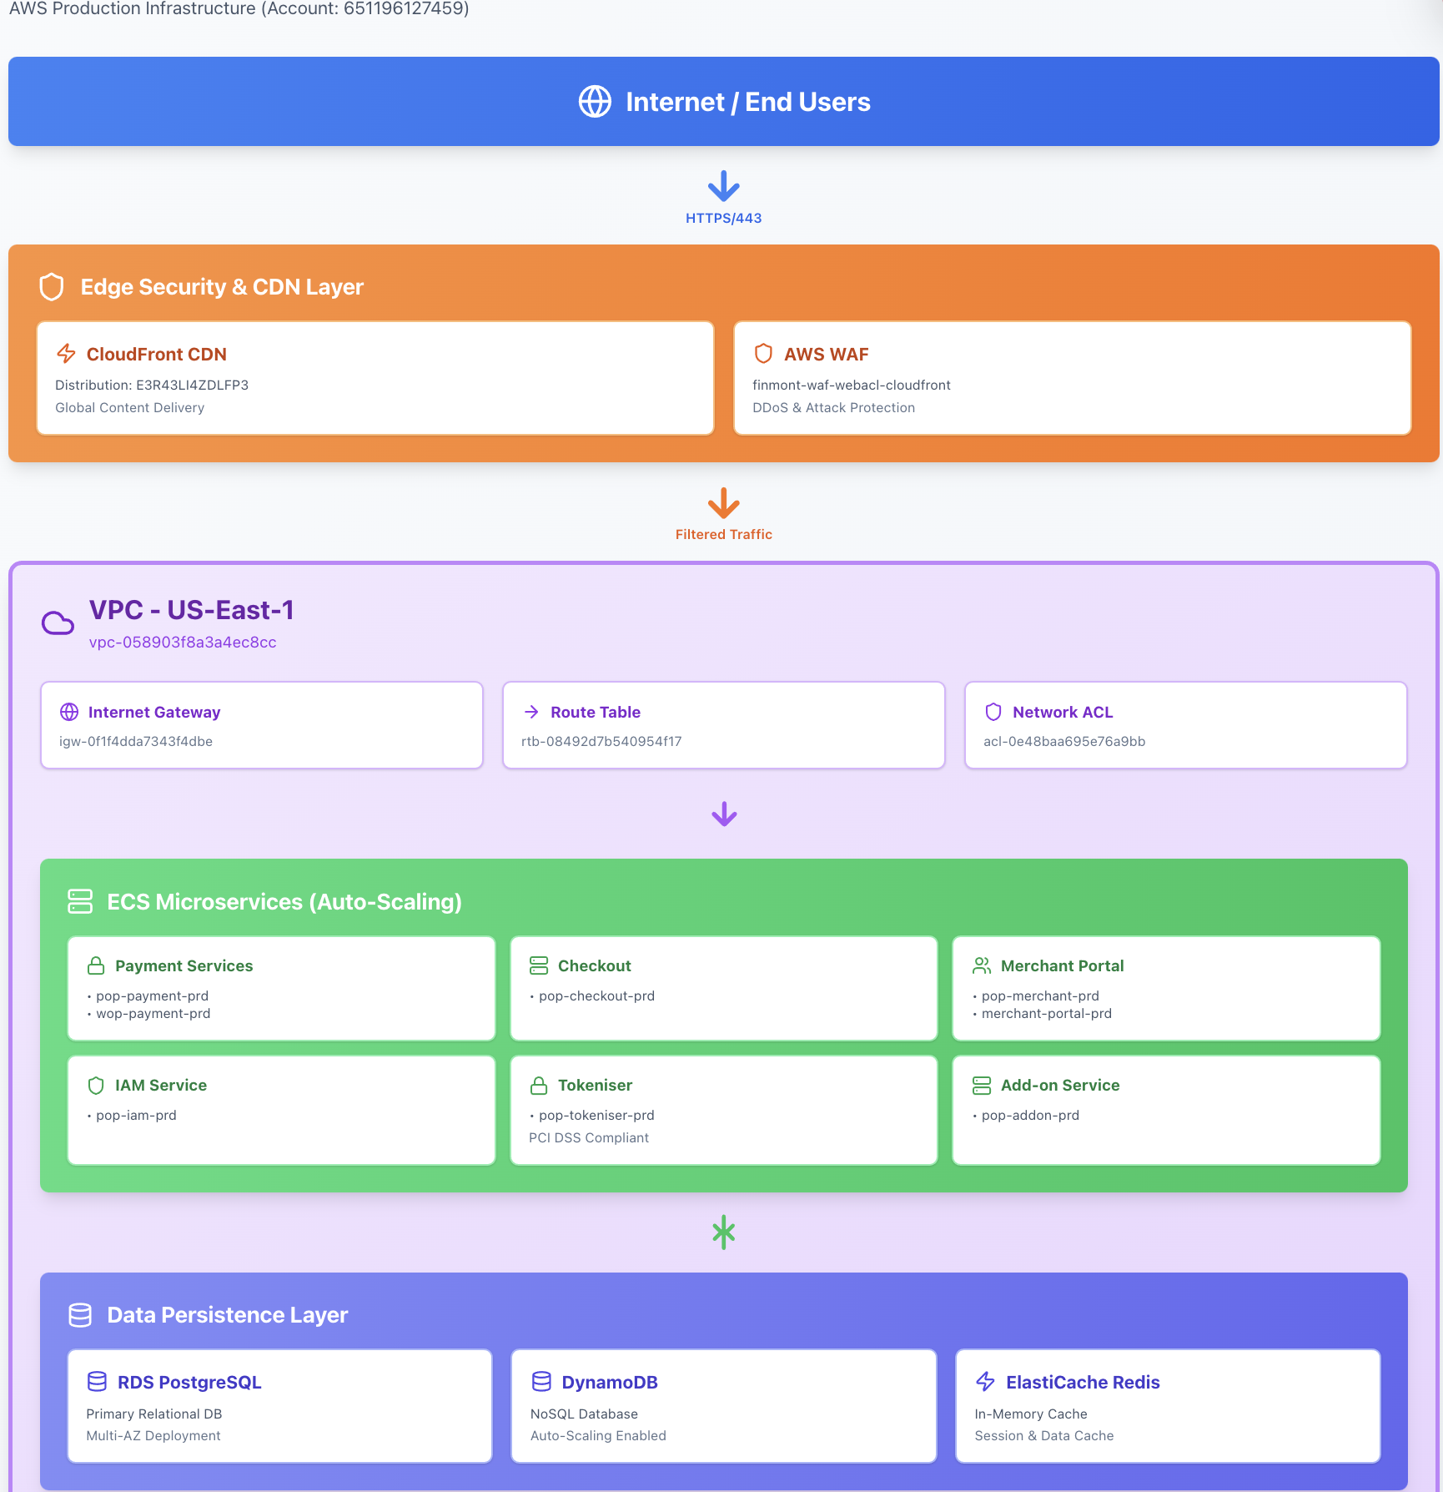Click the green asterisk connector icon
Image resolution: width=1443 pixels, height=1492 pixels.
click(724, 1232)
